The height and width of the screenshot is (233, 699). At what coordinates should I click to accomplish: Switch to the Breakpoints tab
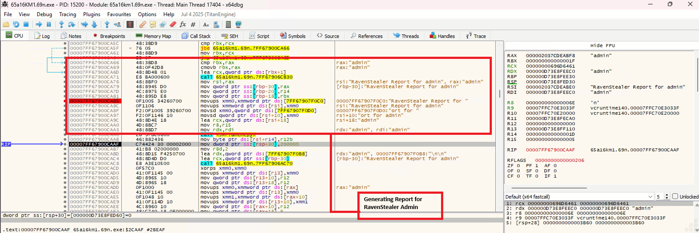click(109, 36)
